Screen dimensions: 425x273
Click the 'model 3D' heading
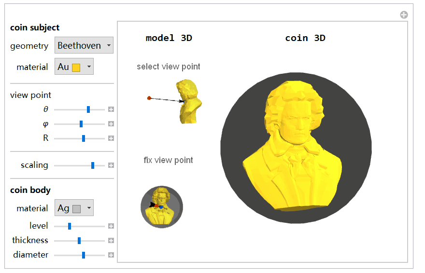169,38
